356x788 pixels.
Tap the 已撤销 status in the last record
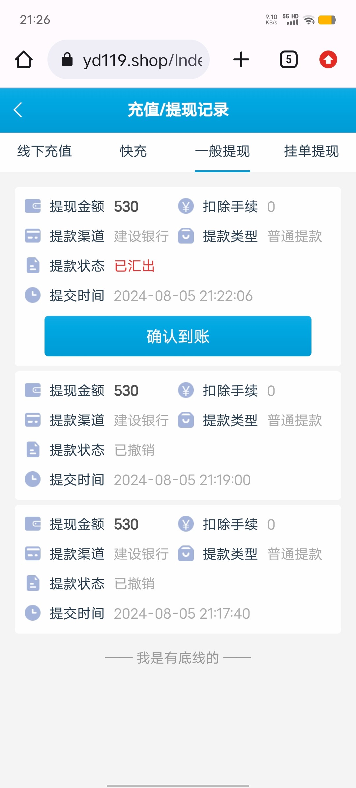point(134,584)
